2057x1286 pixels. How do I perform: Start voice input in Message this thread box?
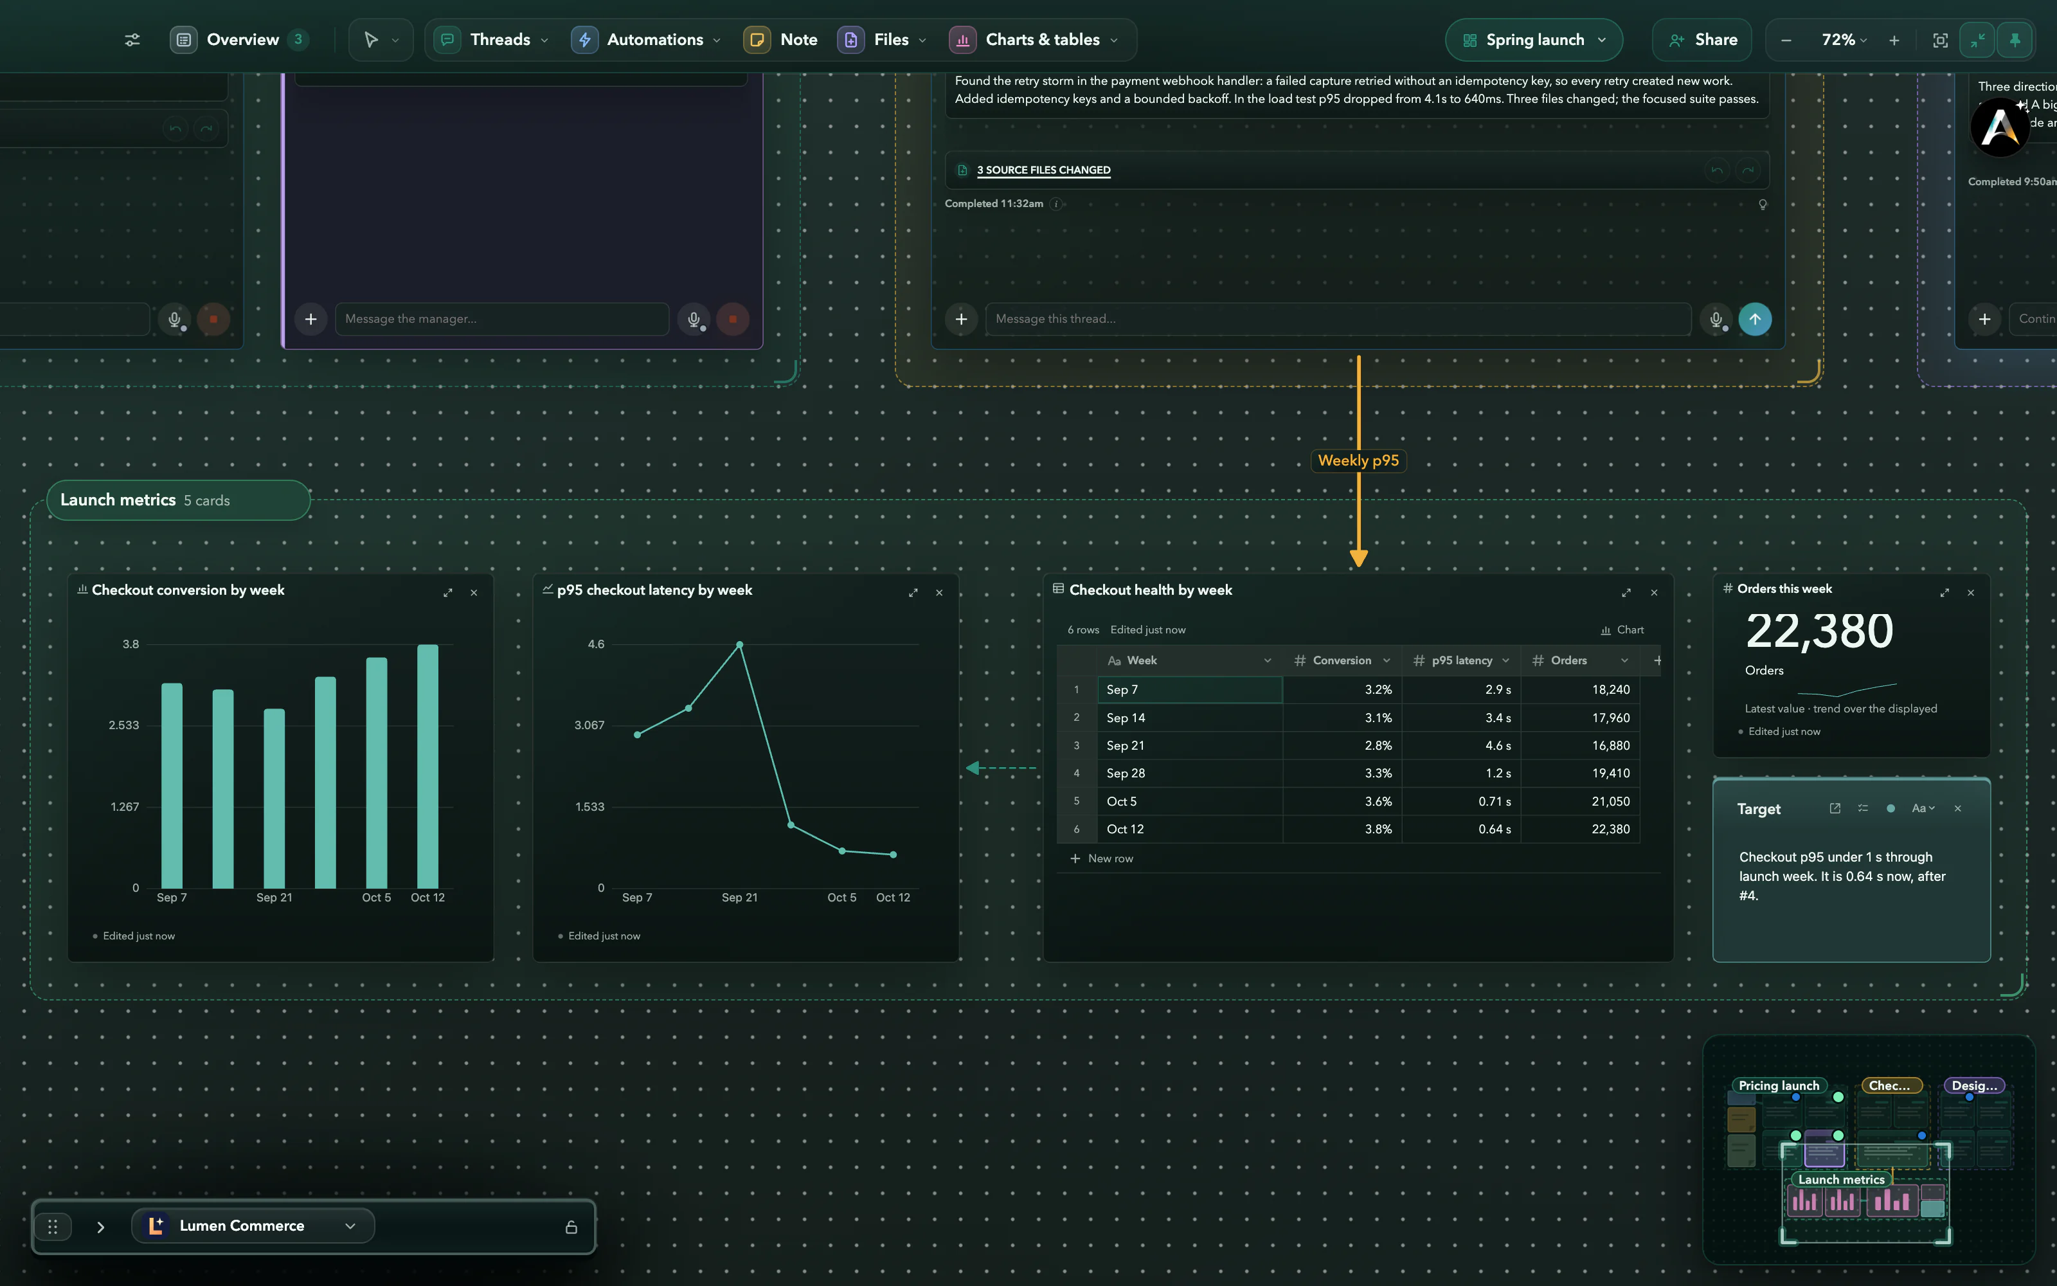coord(1715,319)
